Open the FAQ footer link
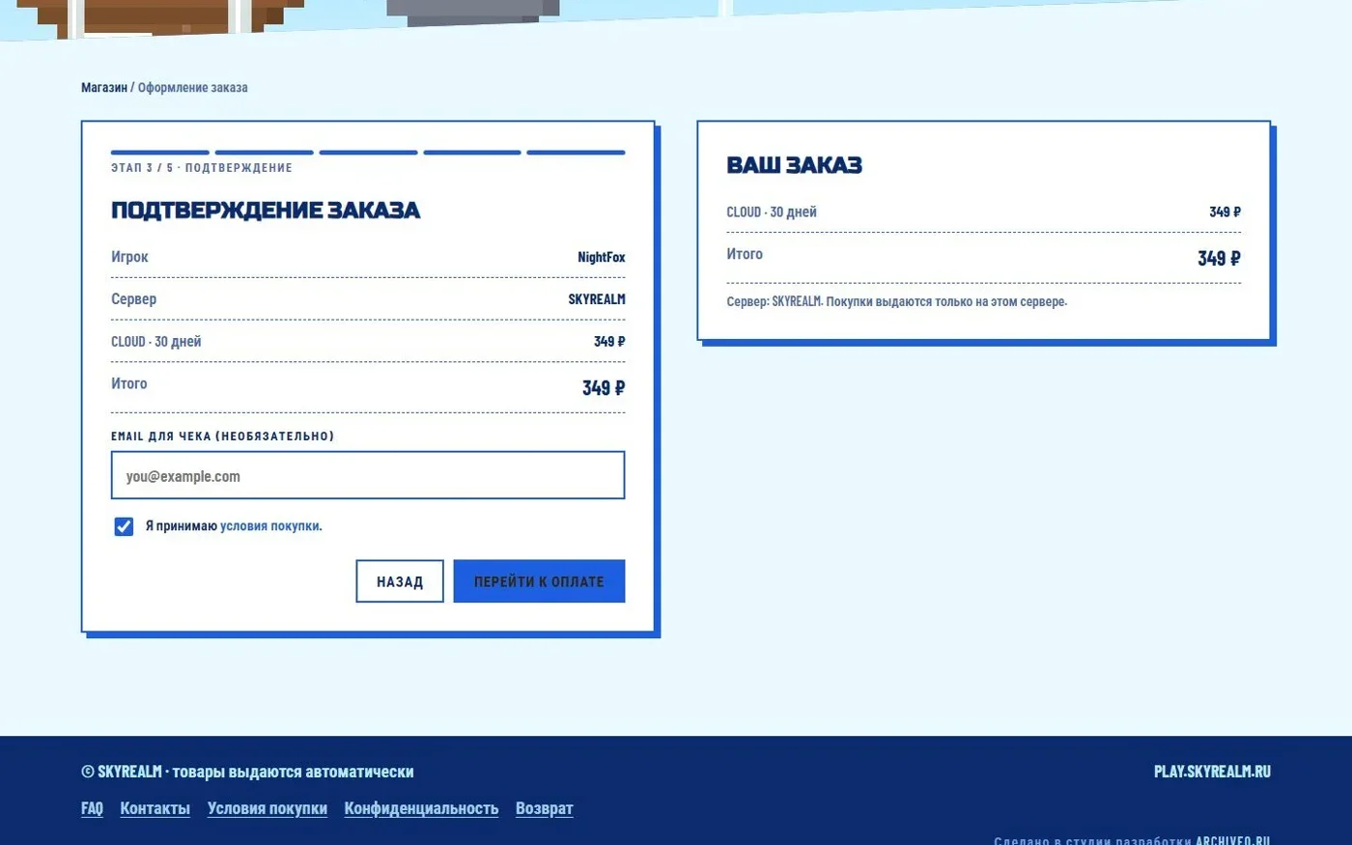The width and height of the screenshot is (1352, 845). [92, 808]
